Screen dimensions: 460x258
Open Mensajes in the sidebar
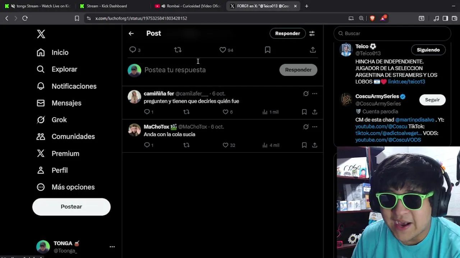pyautogui.click(x=59, y=103)
